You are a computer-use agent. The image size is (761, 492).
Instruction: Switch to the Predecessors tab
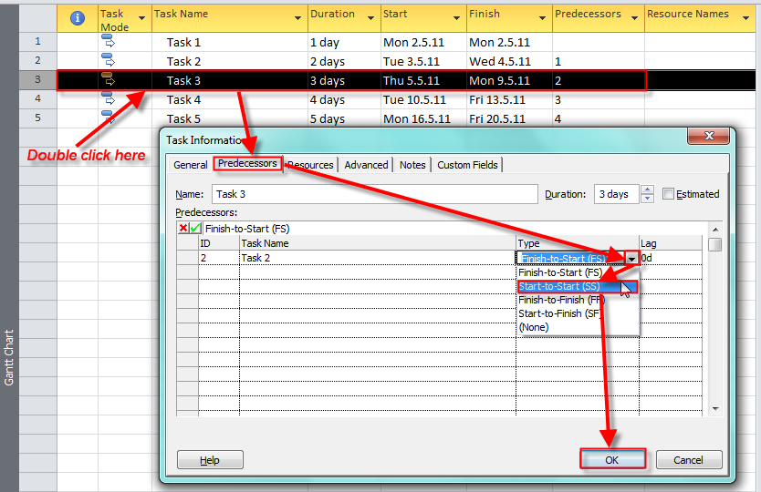pos(248,164)
